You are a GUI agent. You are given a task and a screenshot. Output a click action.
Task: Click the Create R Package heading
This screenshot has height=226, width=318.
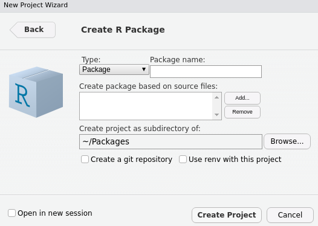point(123,30)
